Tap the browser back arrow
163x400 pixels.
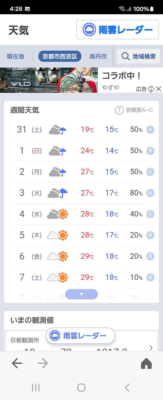point(17,364)
